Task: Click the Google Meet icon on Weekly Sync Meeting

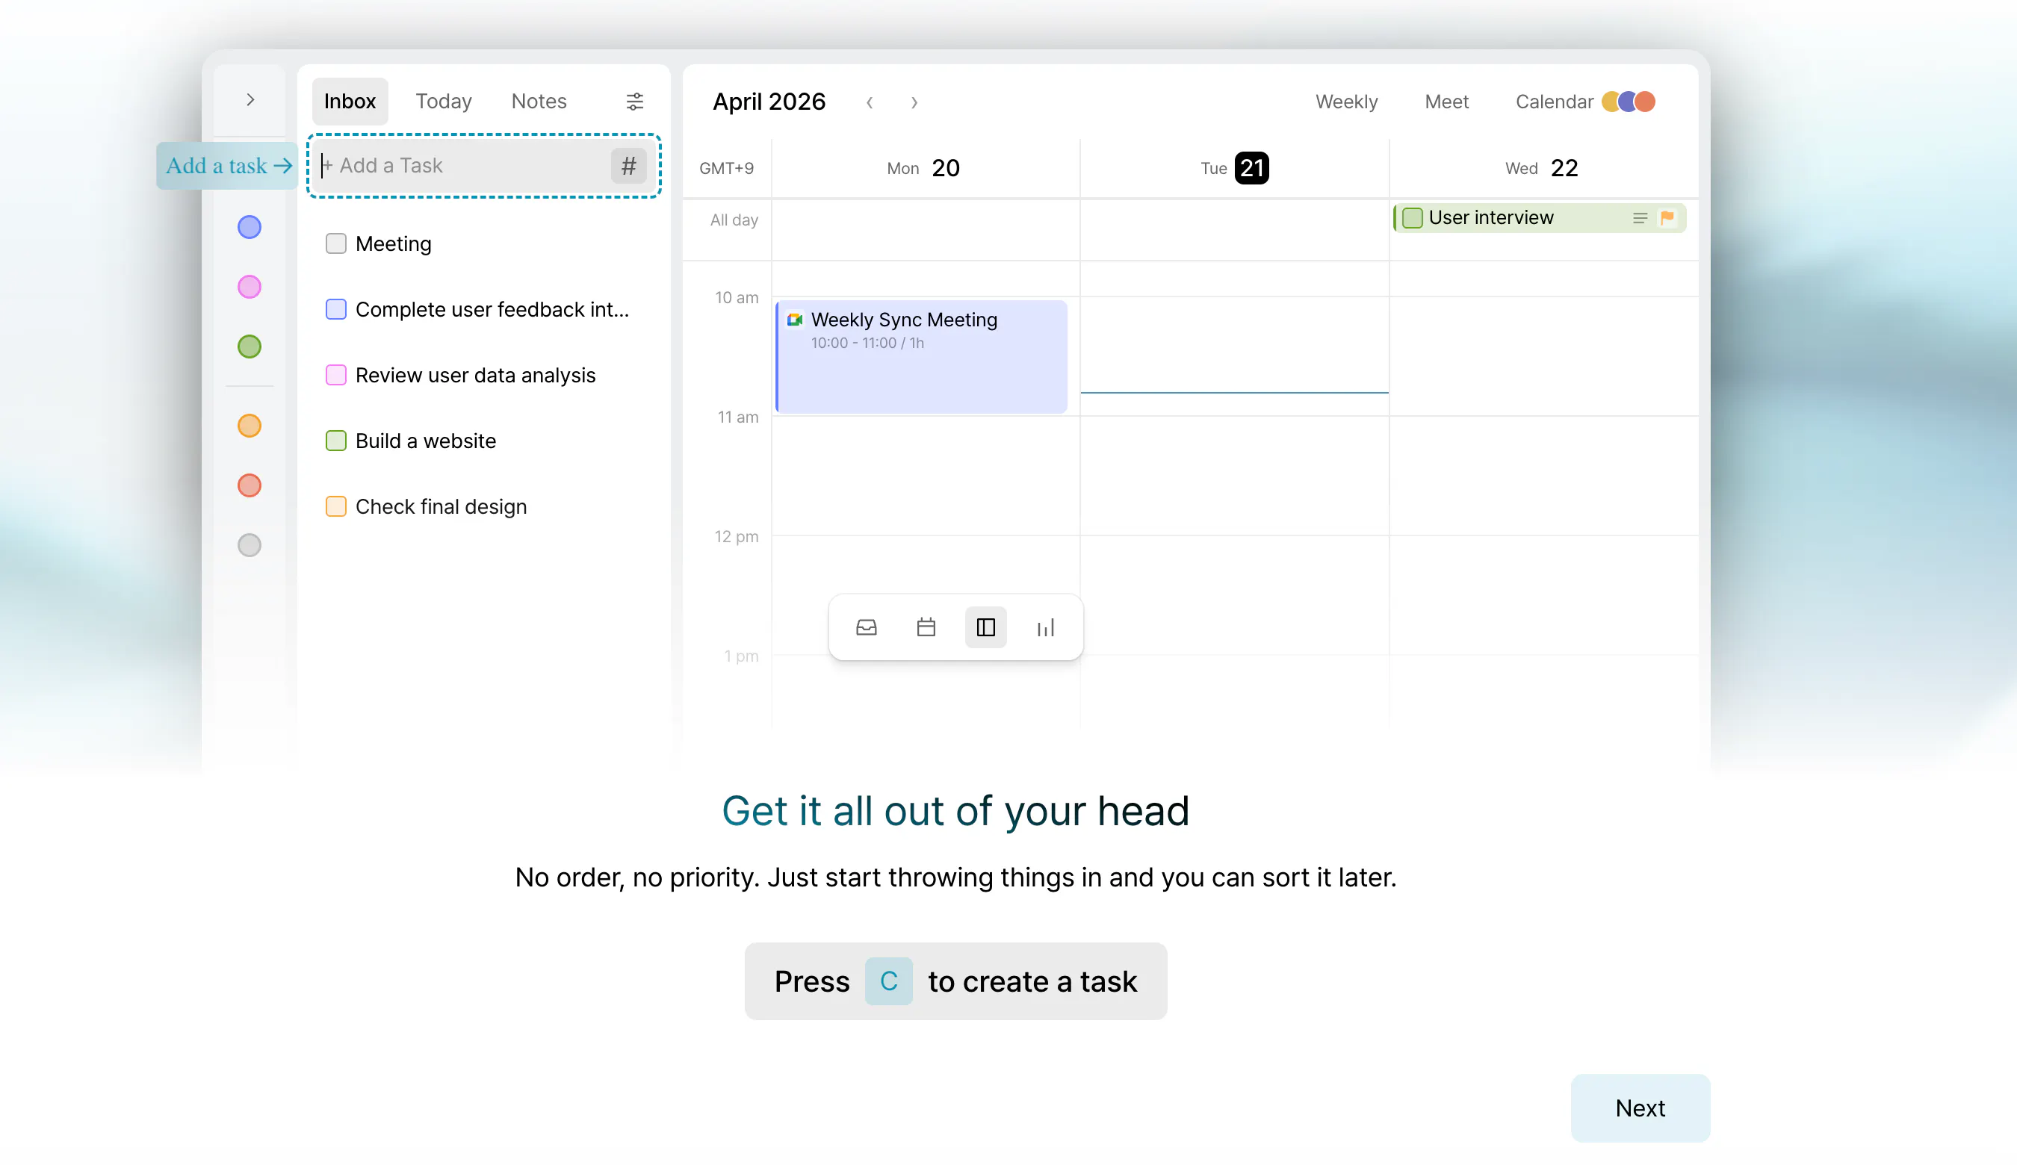Action: [x=795, y=320]
